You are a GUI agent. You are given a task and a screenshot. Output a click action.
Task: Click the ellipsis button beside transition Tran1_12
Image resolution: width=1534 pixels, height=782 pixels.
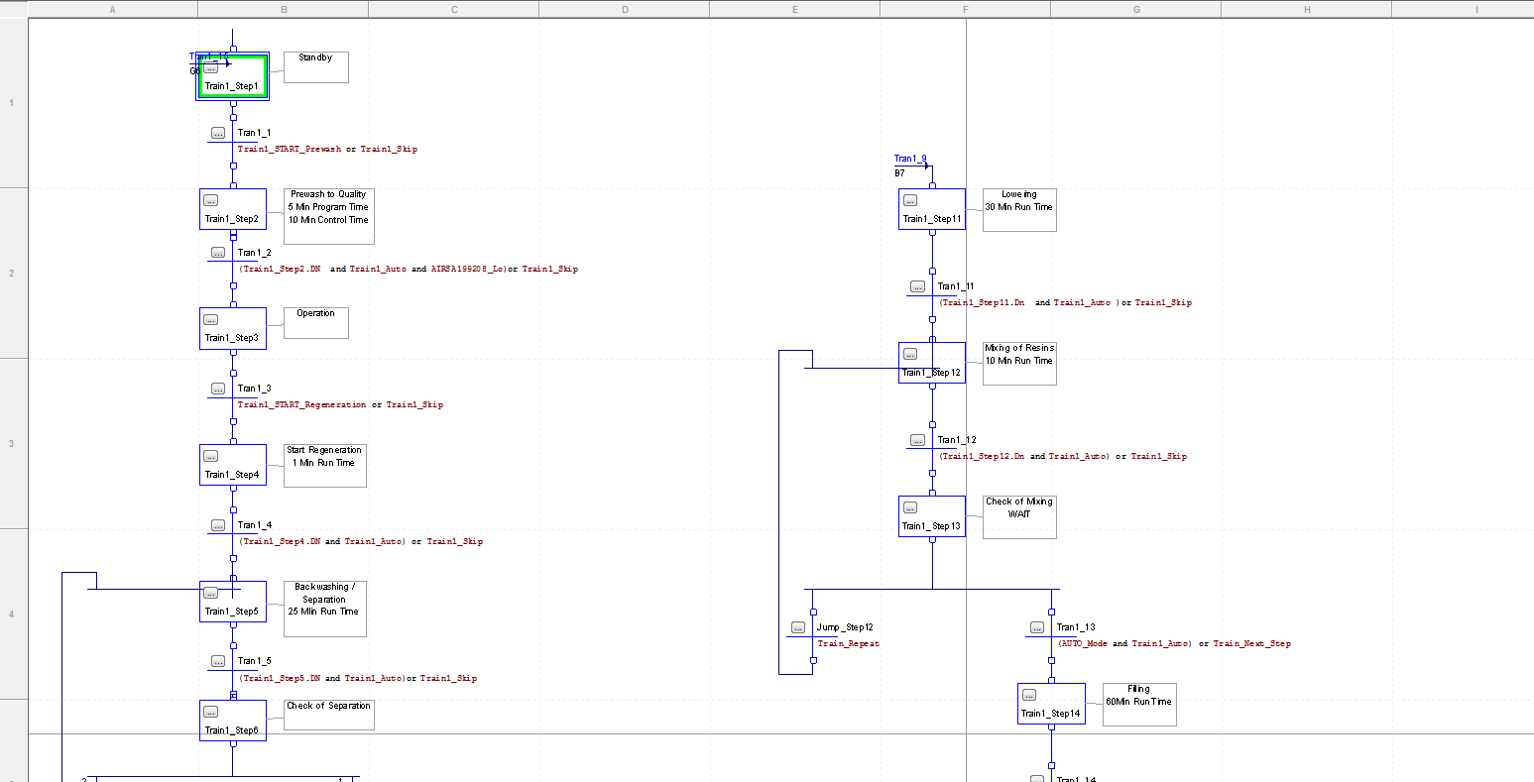(918, 440)
